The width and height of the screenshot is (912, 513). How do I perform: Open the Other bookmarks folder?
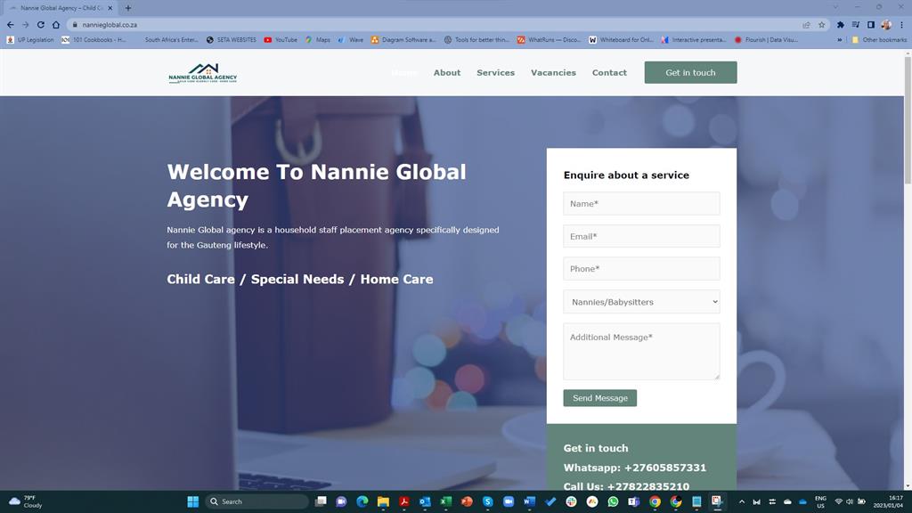click(879, 39)
